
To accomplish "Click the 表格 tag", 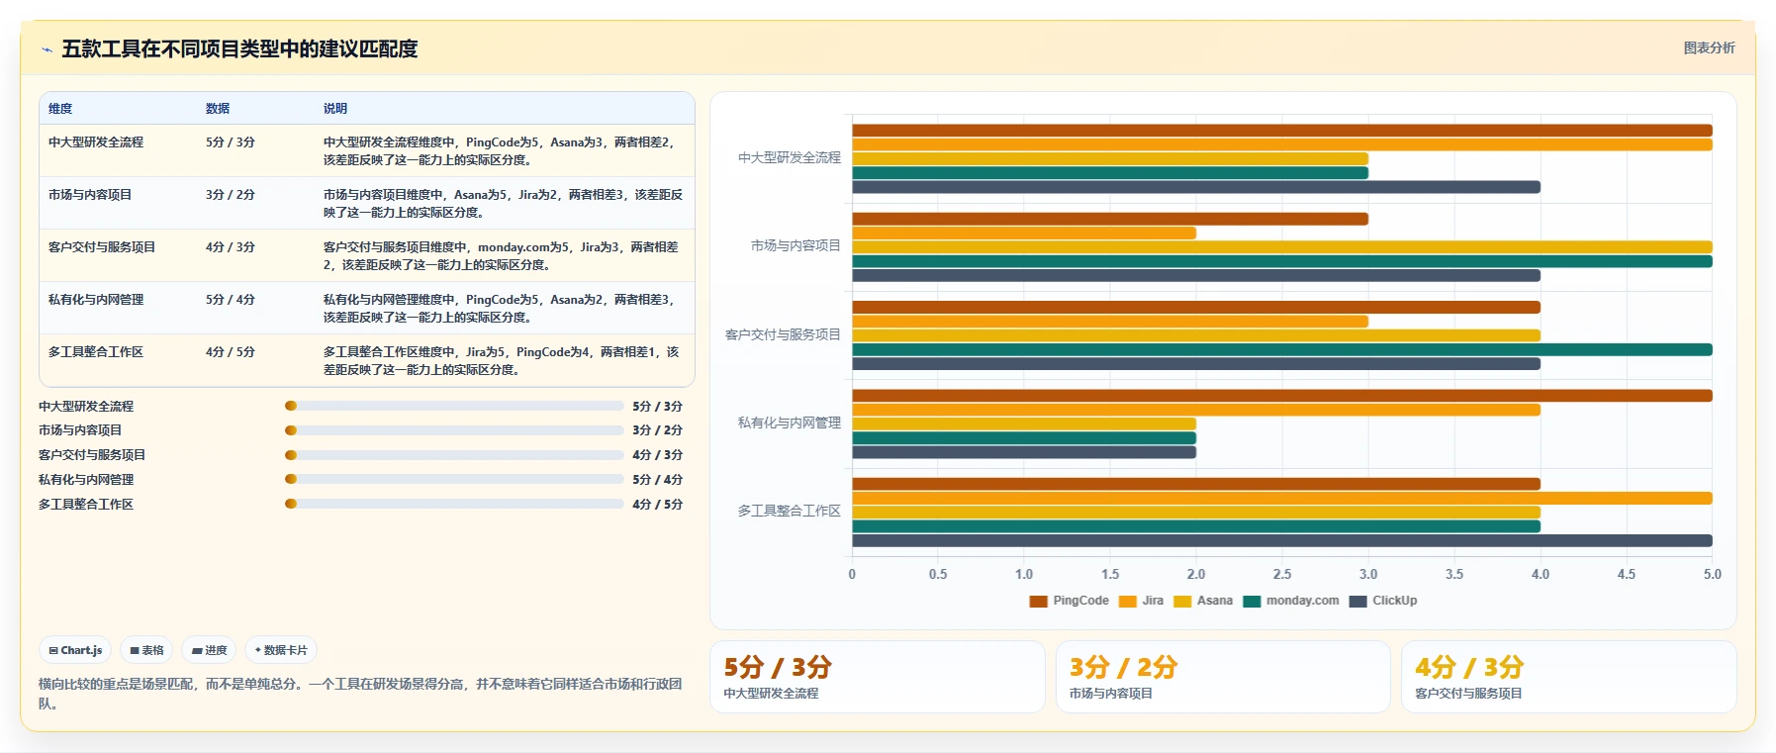I will tap(146, 650).
